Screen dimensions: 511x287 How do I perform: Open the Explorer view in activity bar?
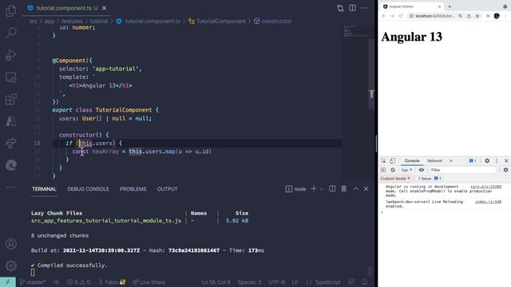click(10, 10)
